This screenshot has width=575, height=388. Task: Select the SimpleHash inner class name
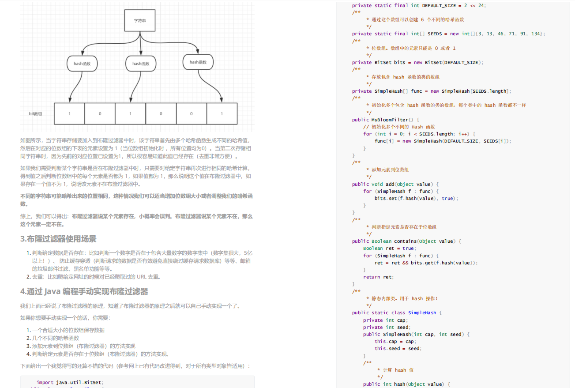pyautogui.click(x=422, y=313)
